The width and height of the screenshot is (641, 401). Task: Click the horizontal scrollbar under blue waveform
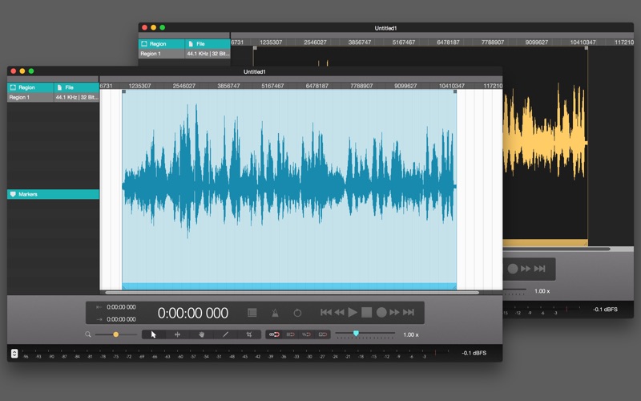pyautogui.click(x=292, y=293)
